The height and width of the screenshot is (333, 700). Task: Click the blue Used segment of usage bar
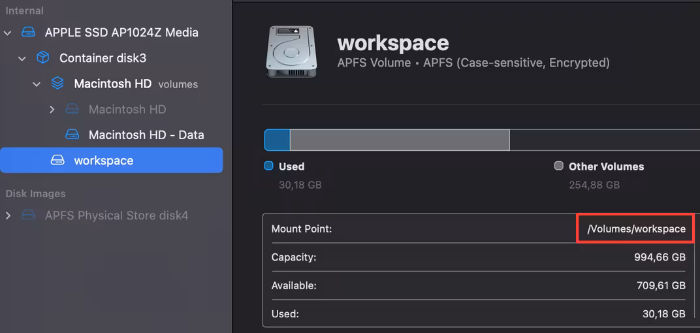coord(278,140)
